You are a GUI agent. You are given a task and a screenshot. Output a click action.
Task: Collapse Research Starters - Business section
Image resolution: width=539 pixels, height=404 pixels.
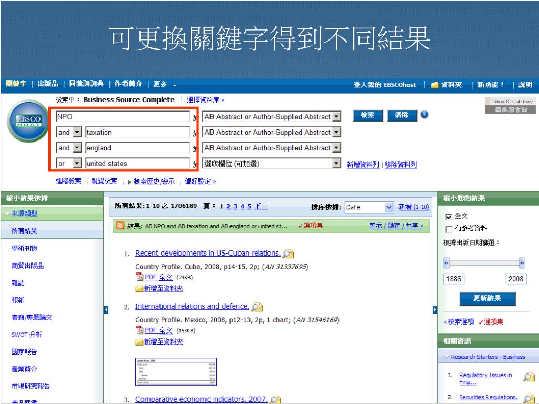coord(447,357)
